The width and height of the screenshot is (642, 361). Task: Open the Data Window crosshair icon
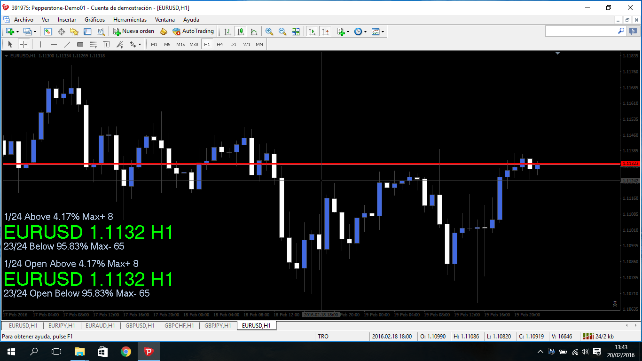61,31
